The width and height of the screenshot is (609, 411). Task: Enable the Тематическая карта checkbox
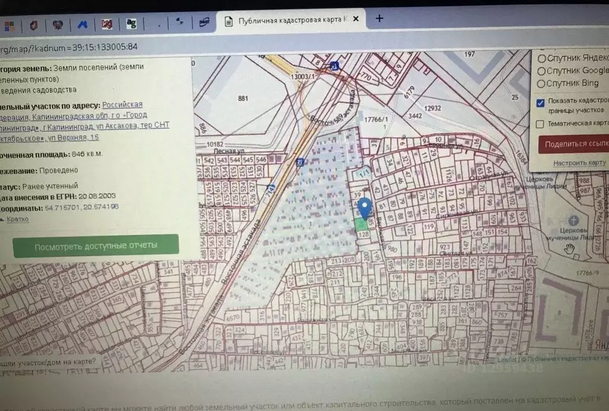[540, 124]
